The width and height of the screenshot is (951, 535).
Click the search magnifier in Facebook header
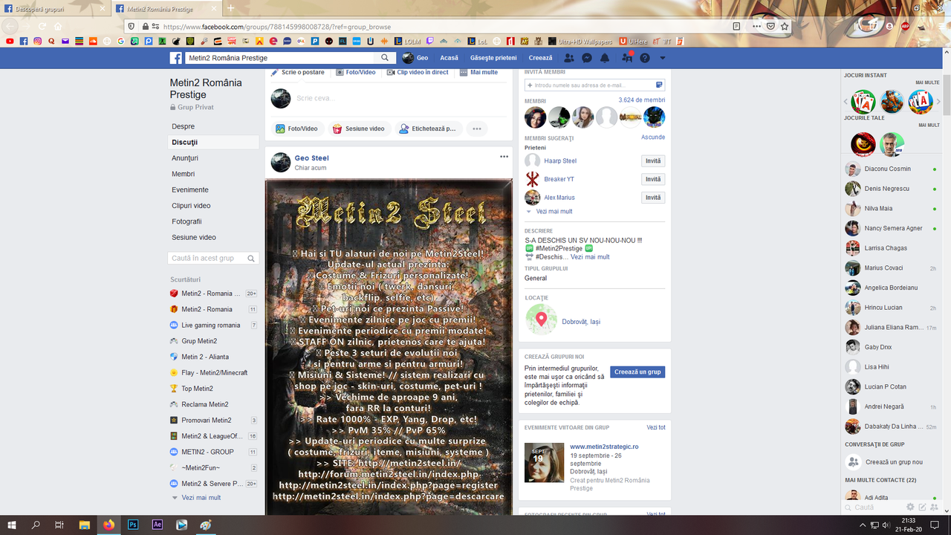tap(385, 58)
